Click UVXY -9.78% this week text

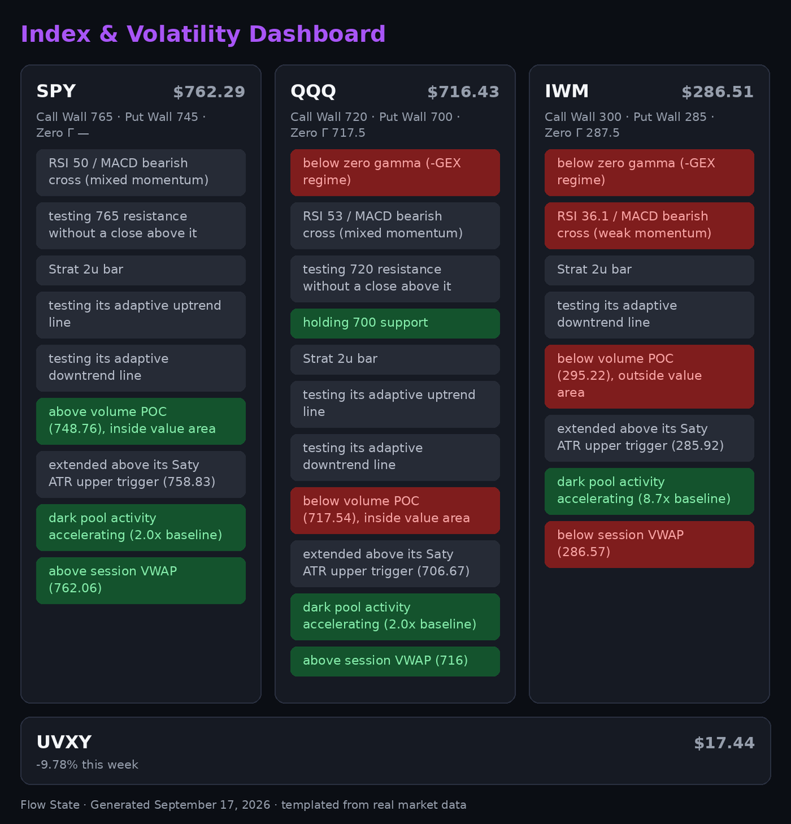click(x=87, y=765)
